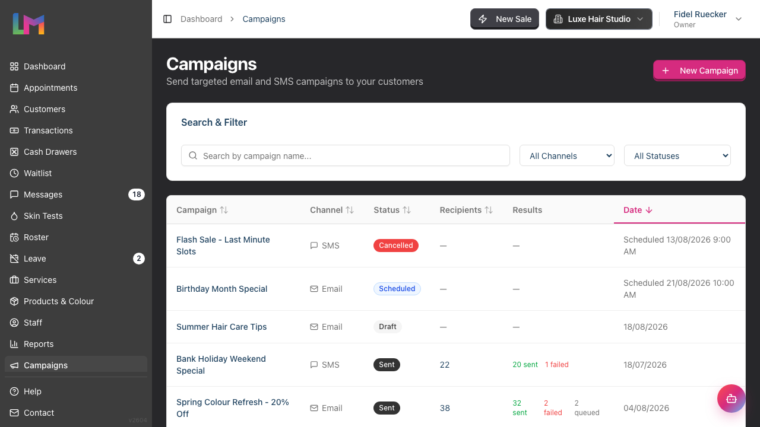Sort table by Campaign column
This screenshot has width=760, height=427.
click(x=202, y=210)
